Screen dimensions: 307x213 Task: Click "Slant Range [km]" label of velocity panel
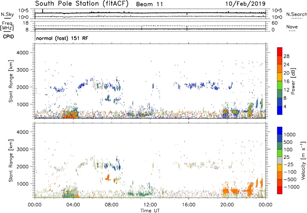11,161
